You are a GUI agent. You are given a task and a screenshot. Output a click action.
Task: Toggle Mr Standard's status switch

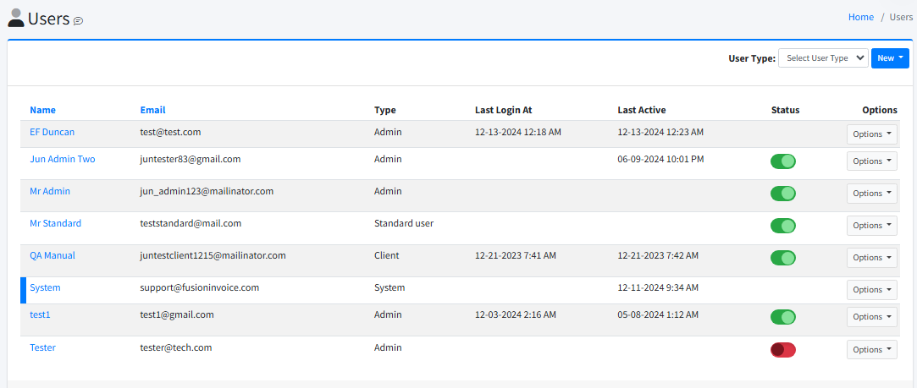[782, 226]
